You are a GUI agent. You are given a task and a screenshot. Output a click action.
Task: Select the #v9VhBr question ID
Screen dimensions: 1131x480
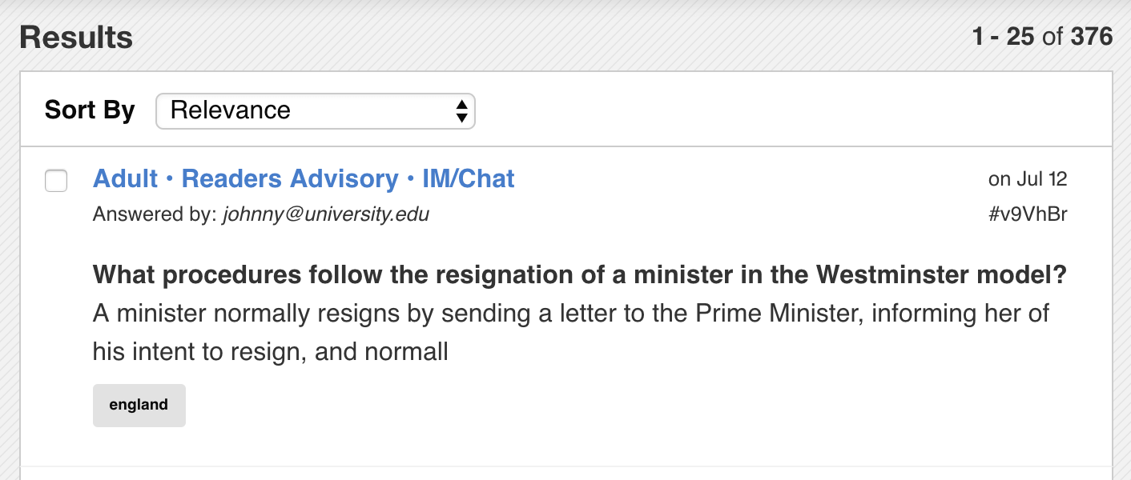tap(1028, 214)
